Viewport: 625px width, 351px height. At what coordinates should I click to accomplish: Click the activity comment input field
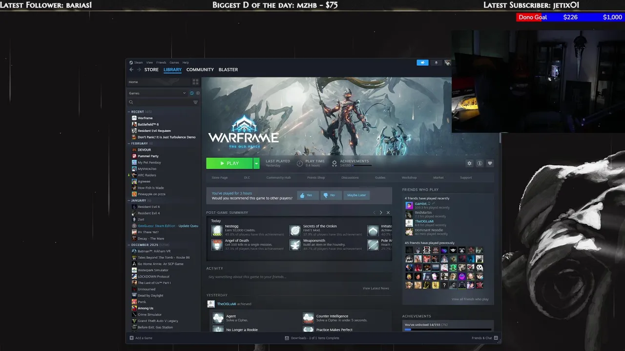click(x=298, y=277)
